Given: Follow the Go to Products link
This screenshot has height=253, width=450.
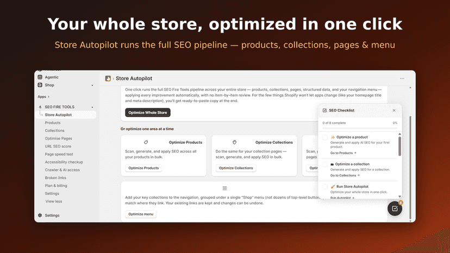Looking at the screenshot, I should [x=343, y=153].
